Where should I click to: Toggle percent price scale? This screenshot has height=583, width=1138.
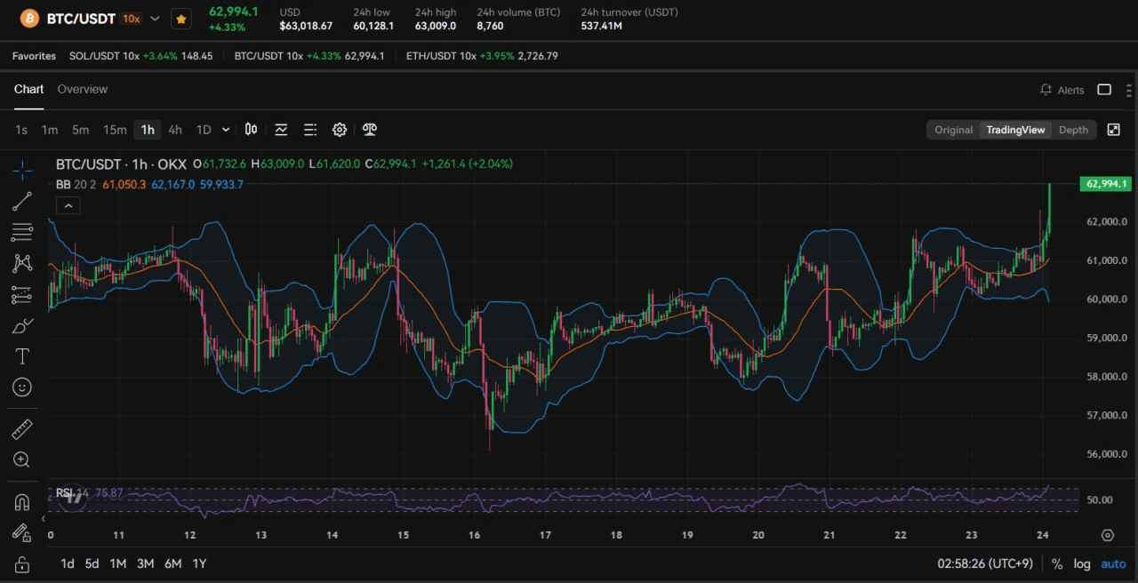tap(1057, 563)
